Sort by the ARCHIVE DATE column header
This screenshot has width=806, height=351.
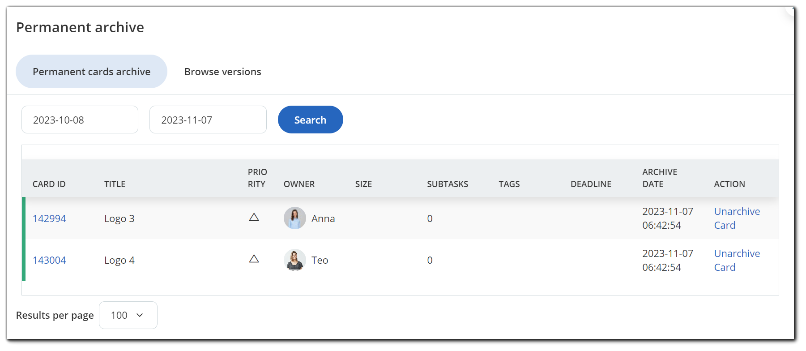click(x=659, y=178)
